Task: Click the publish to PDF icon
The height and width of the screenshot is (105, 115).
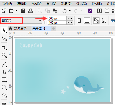Action: coord(113,11)
